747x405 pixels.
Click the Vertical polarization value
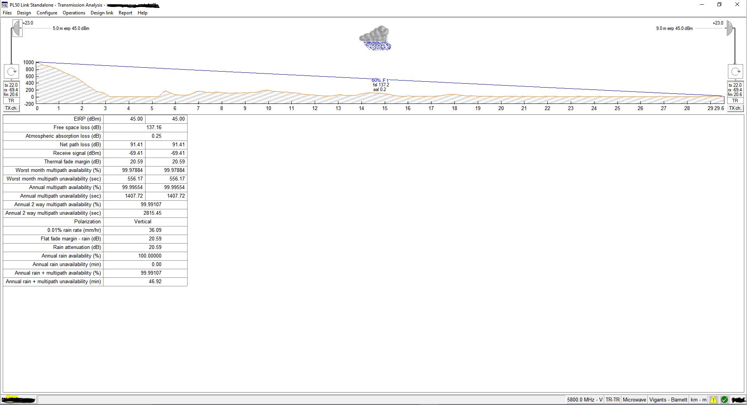click(x=143, y=221)
